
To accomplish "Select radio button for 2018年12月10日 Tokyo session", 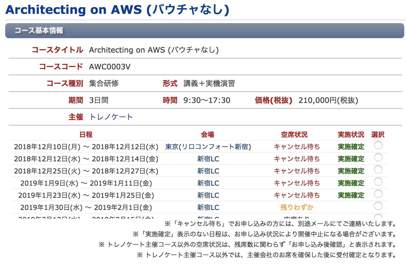I will (x=378, y=145).
